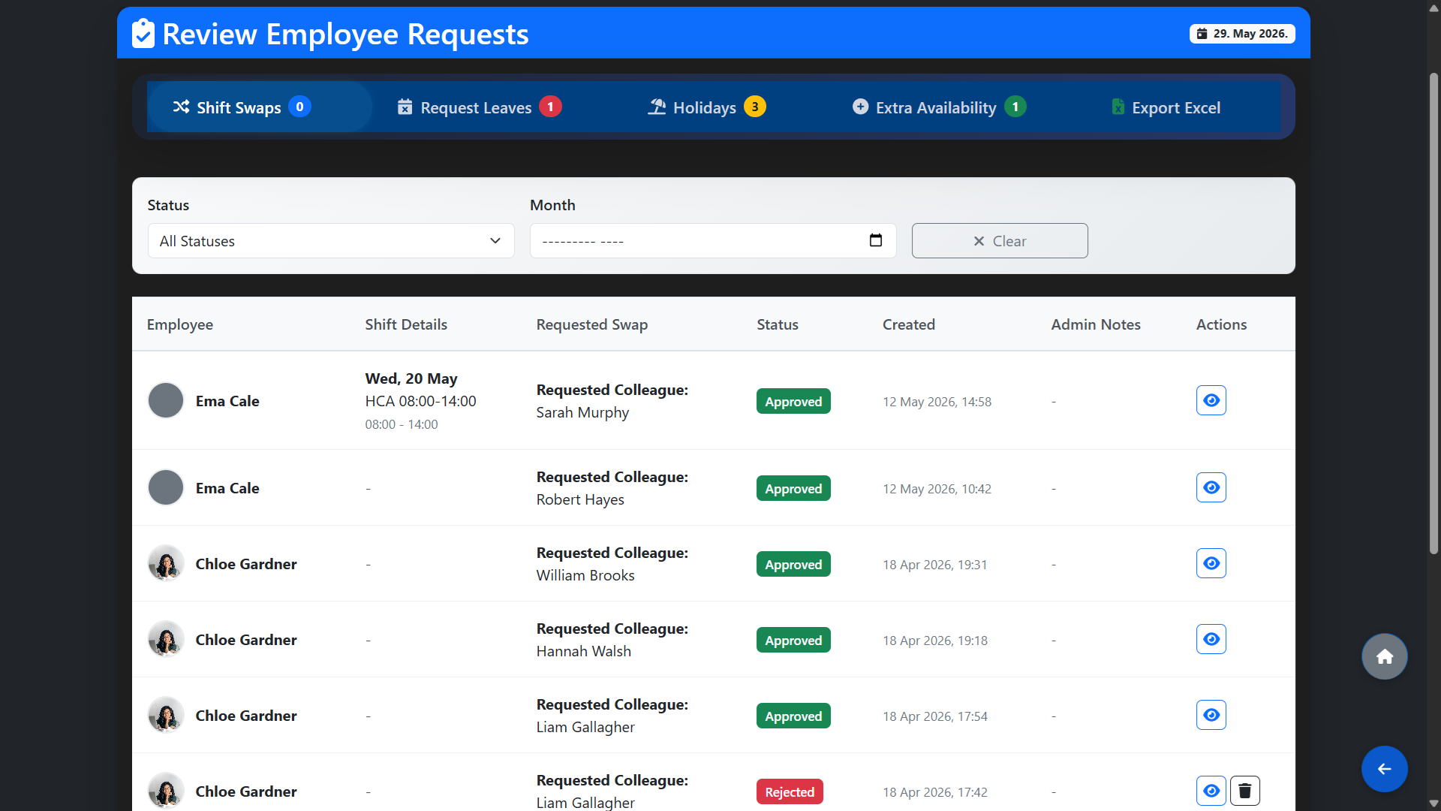Image resolution: width=1441 pixels, height=811 pixels.
Task: Open the All Statuses dropdown
Action: [331, 240]
